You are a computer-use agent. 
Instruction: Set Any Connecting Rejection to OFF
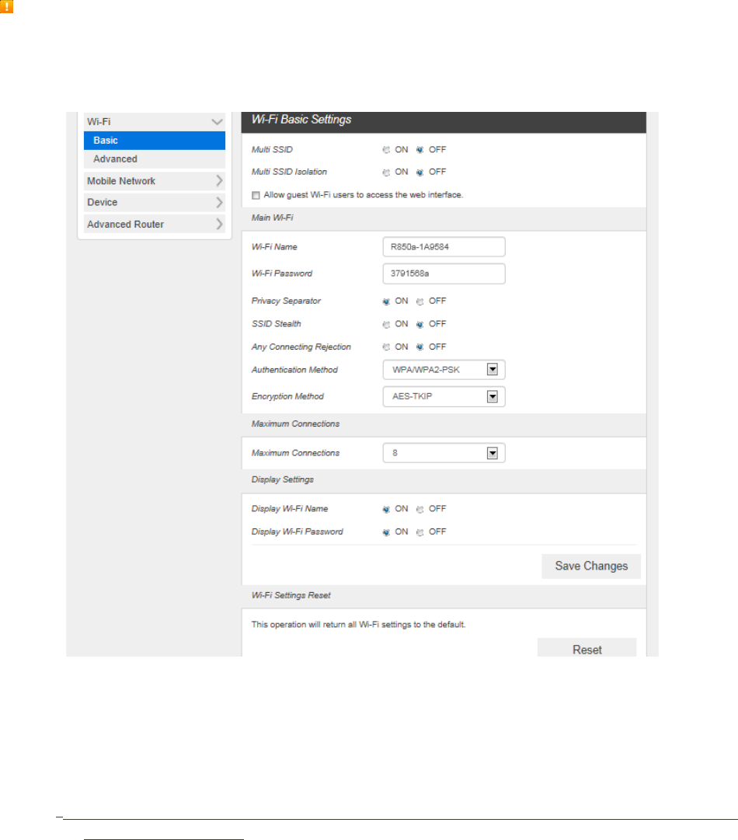point(419,347)
